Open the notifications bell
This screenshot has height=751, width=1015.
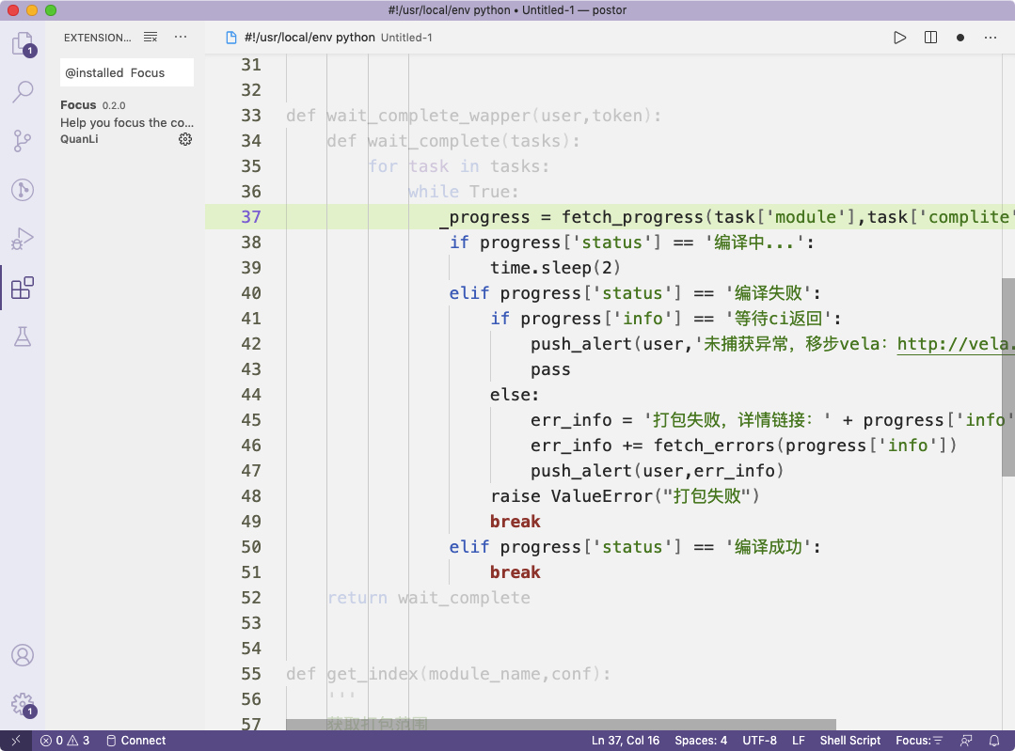(x=994, y=741)
